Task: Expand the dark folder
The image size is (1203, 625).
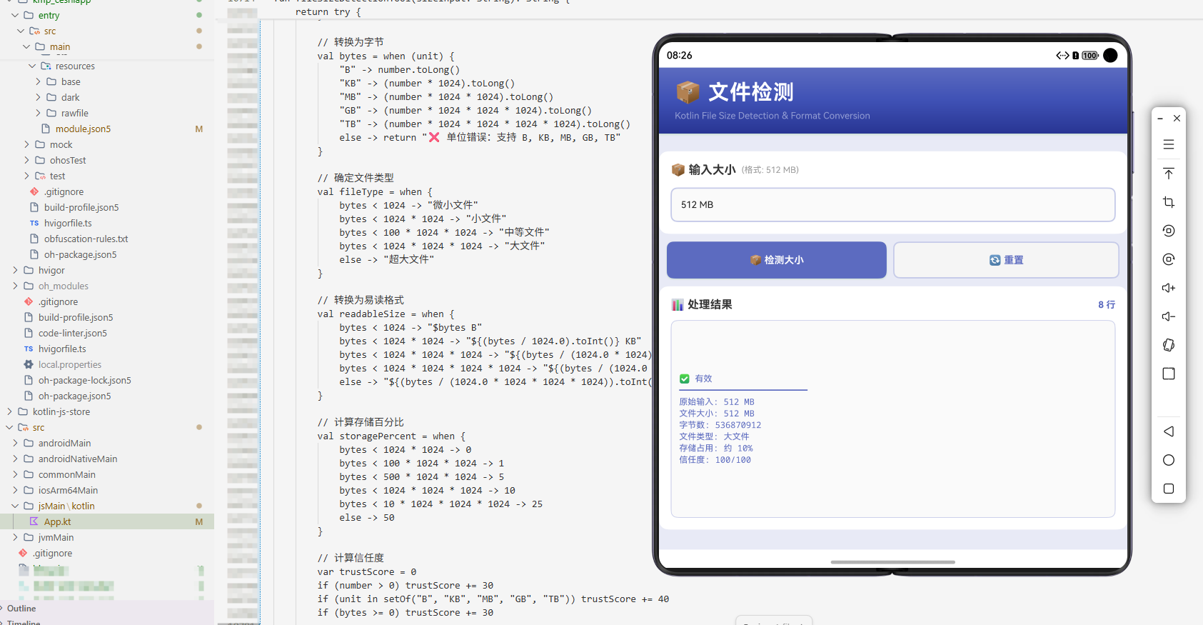Action: pos(38,97)
